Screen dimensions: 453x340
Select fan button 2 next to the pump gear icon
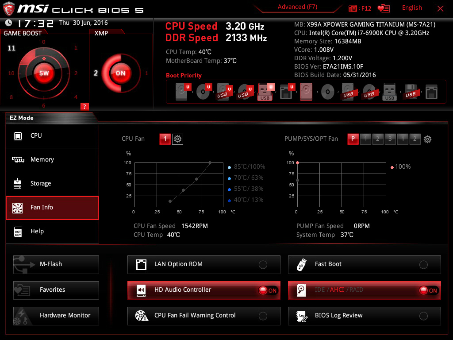415,139
